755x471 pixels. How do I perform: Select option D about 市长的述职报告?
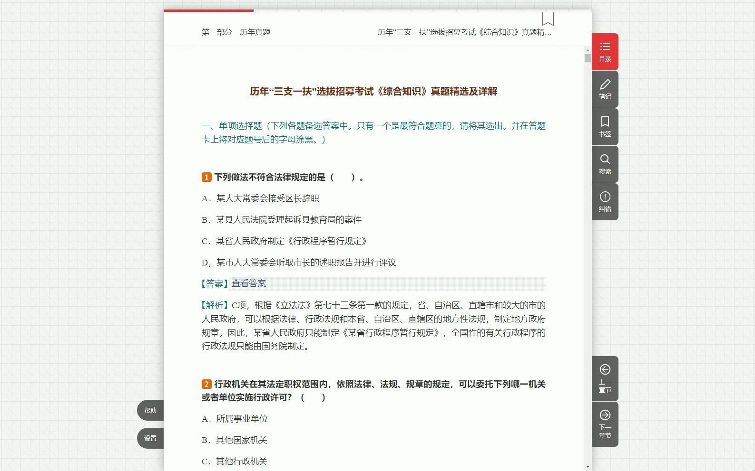299,263
